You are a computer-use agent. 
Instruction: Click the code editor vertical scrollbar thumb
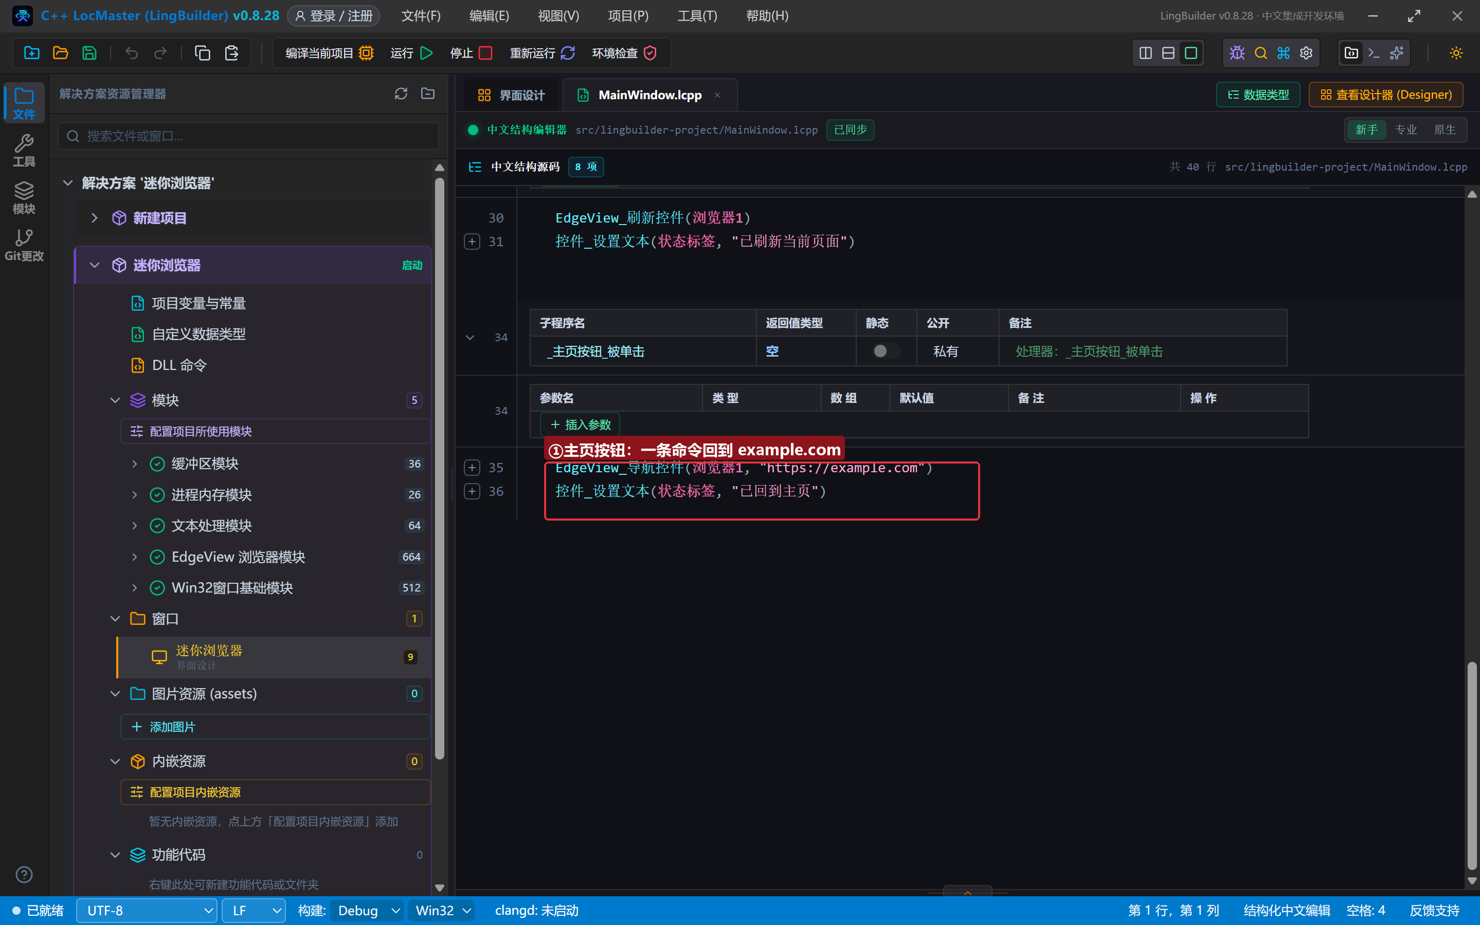1473,765
